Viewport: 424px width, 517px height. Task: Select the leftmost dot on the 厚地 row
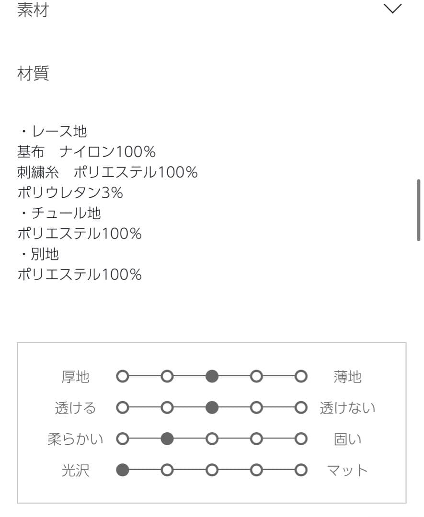click(x=123, y=376)
